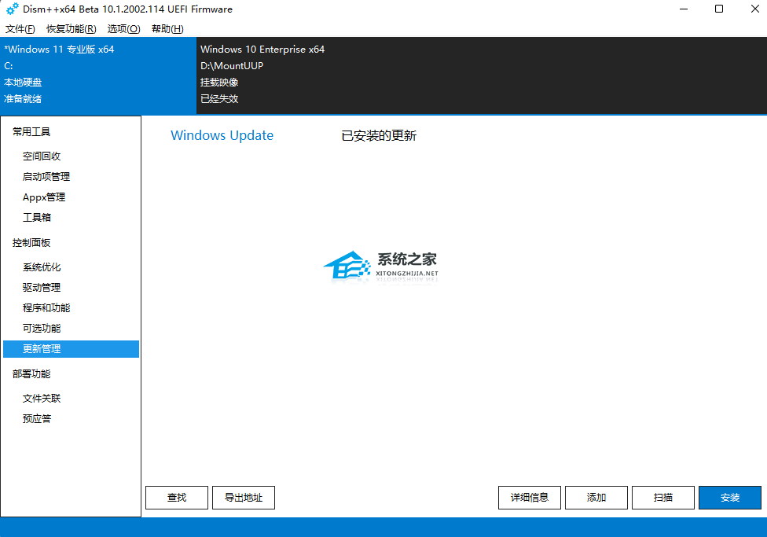
Task: Close the Dism++ window
Action: (754, 9)
